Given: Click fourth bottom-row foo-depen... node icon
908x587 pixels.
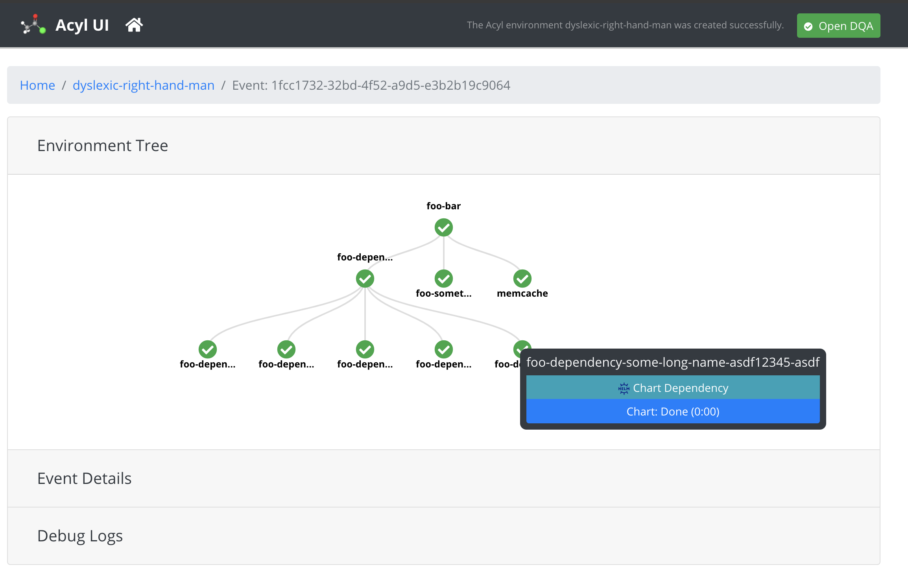Looking at the screenshot, I should (x=443, y=349).
